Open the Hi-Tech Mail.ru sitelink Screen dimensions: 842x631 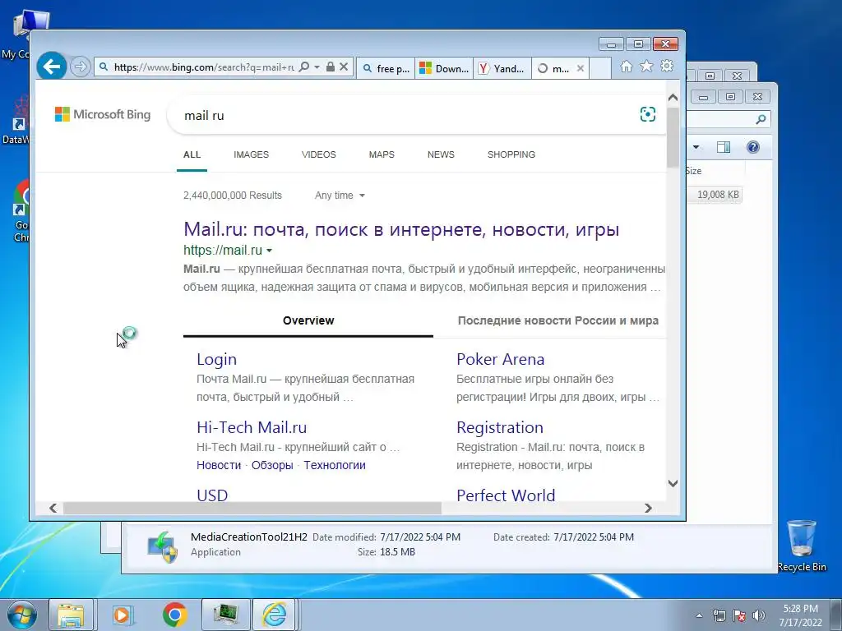pos(252,427)
